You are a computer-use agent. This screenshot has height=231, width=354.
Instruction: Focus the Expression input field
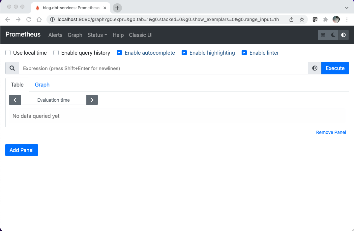pyautogui.click(x=163, y=68)
